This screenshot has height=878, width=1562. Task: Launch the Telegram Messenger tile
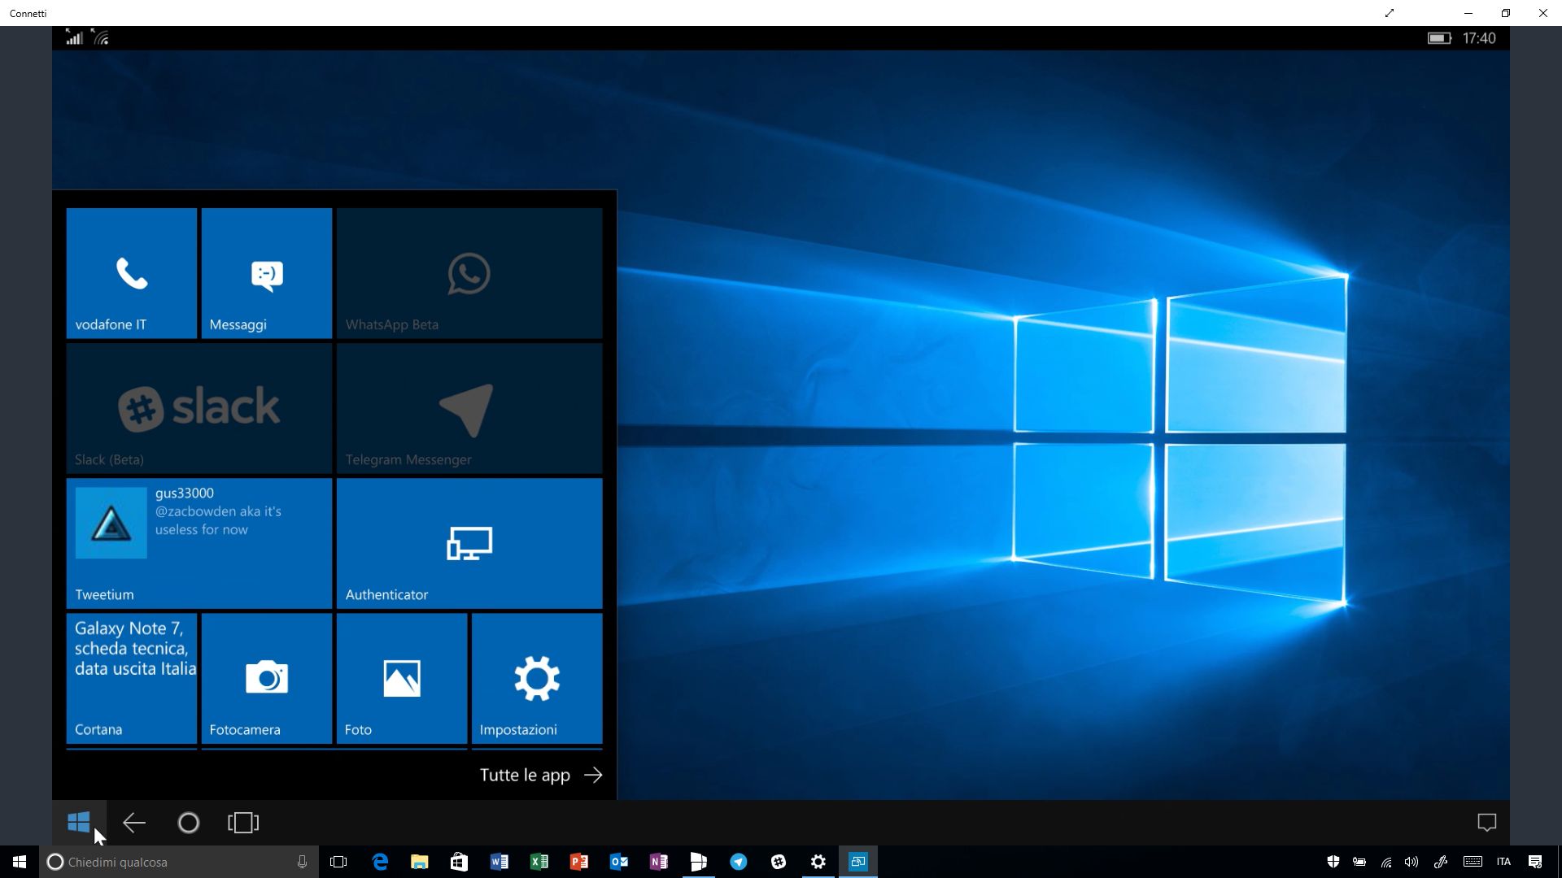tap(469, 408)
